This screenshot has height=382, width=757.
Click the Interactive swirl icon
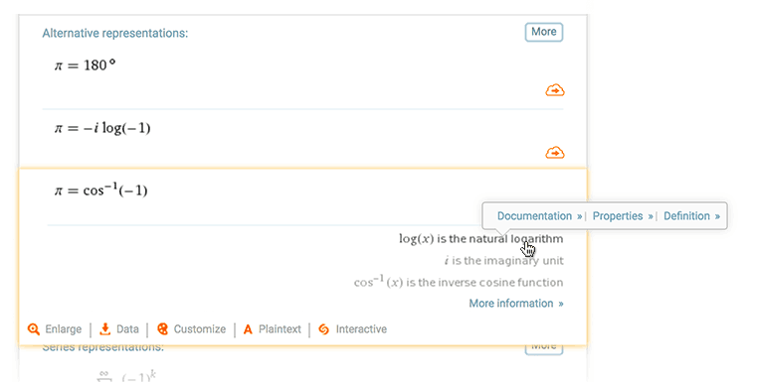coord(324,329)
